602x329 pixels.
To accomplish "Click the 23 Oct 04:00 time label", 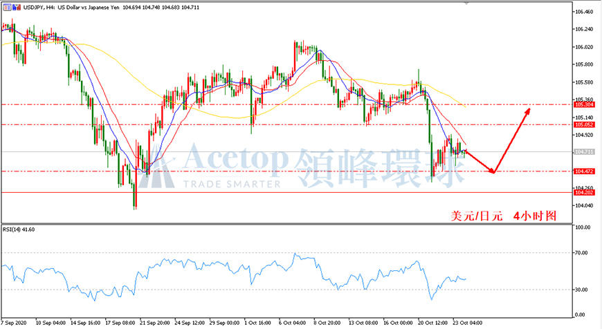I will pyautogui.click(x=467, y=323).
